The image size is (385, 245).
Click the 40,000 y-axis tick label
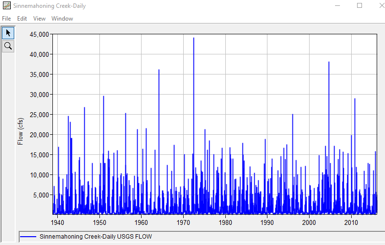39,54
